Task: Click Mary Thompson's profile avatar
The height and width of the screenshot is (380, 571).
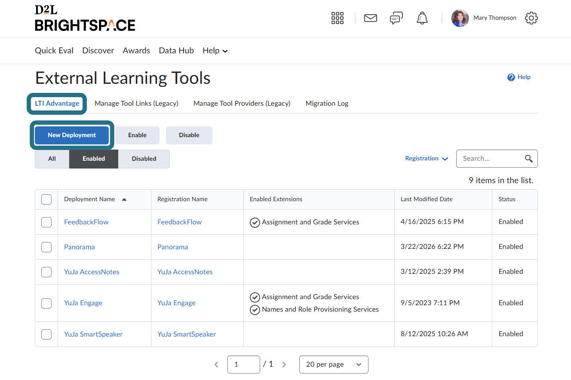Action: pos(460,18)
